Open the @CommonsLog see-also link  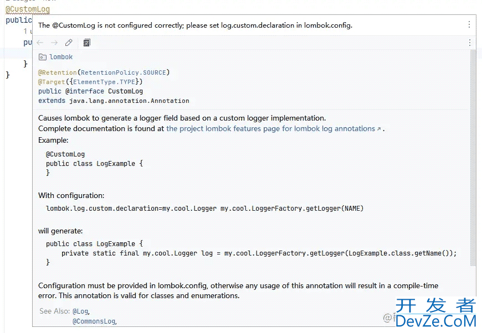pyautogui.click(x=94, y=321)
